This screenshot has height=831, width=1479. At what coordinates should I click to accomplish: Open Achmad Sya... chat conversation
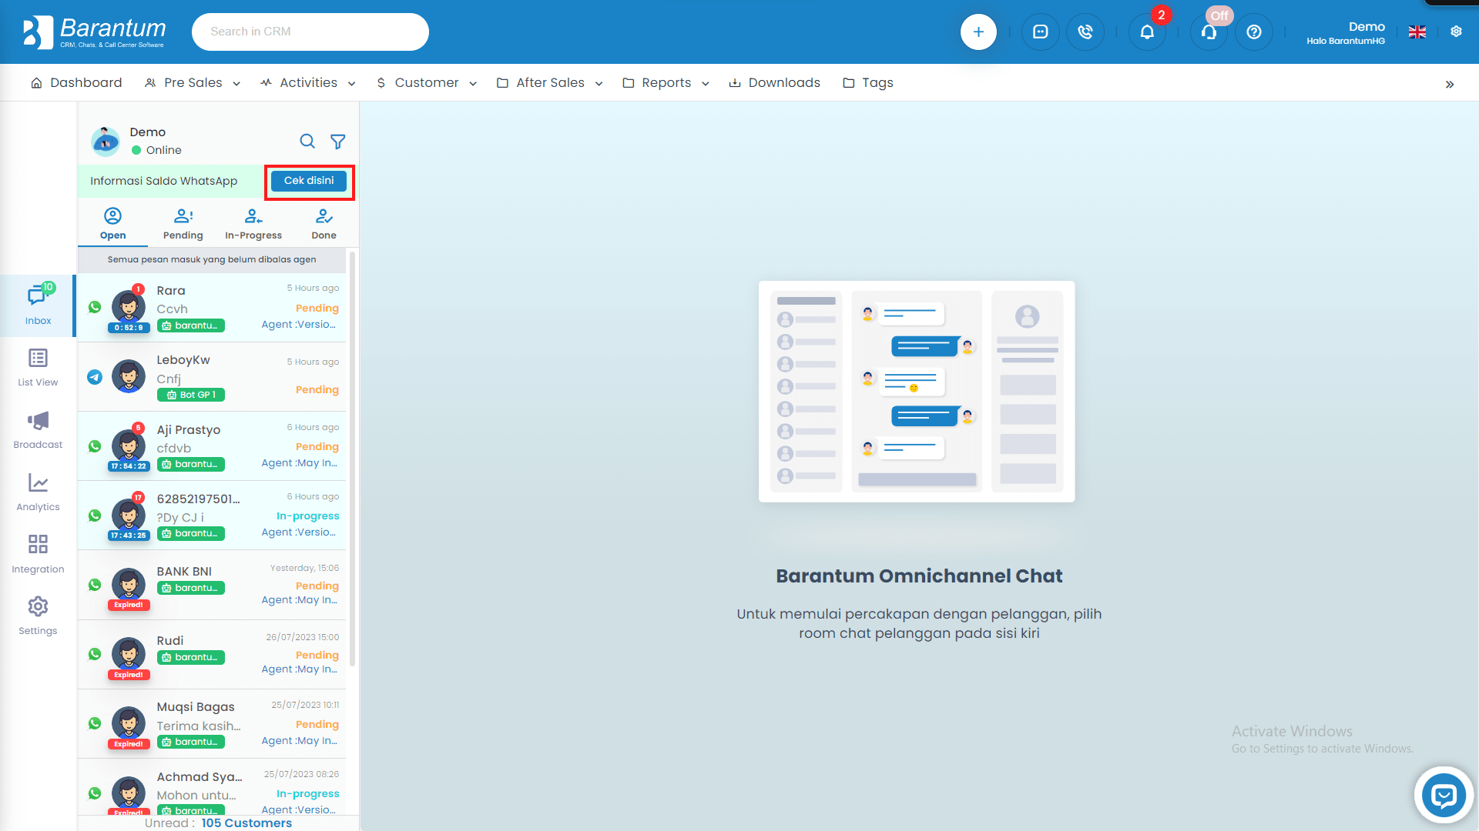tap(212, 787)
